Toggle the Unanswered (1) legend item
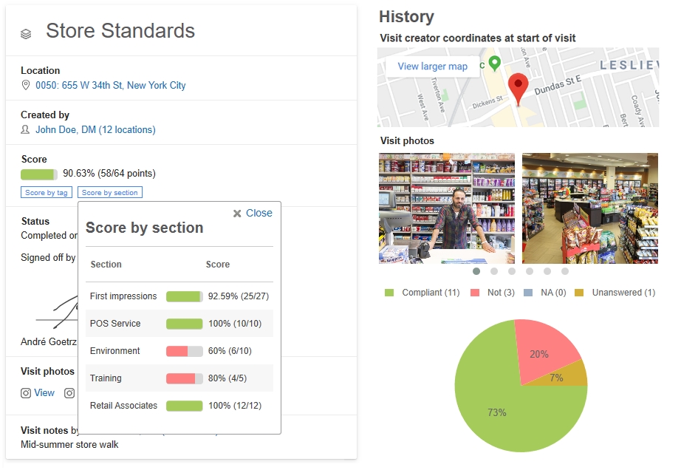The image size is (681, 470). 619,293
